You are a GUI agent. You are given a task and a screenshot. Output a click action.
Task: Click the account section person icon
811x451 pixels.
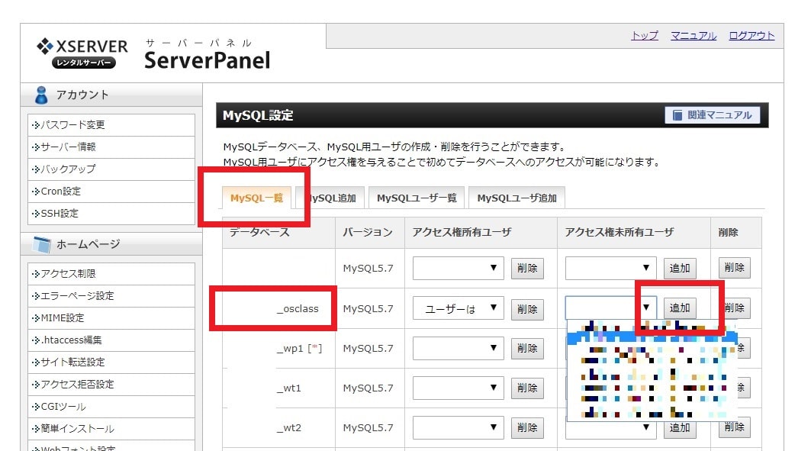pos(42,95)
